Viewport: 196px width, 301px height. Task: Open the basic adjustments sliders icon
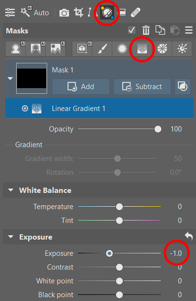10,12
